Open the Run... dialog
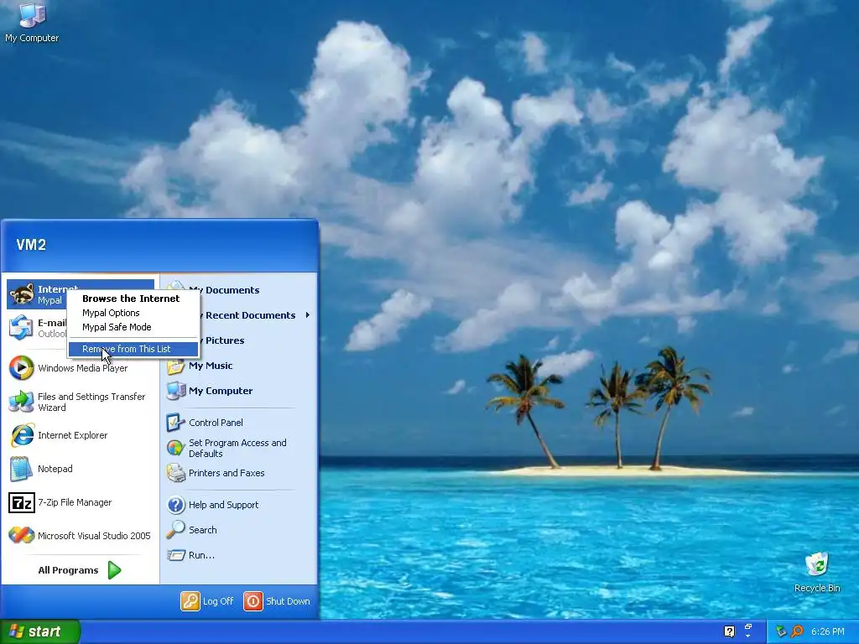This screenshot has width=859, height=644. coord(239,555)
